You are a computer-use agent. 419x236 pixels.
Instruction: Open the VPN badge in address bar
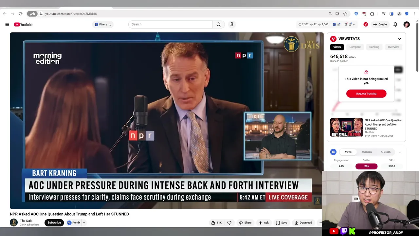click(x=32, y=14)
